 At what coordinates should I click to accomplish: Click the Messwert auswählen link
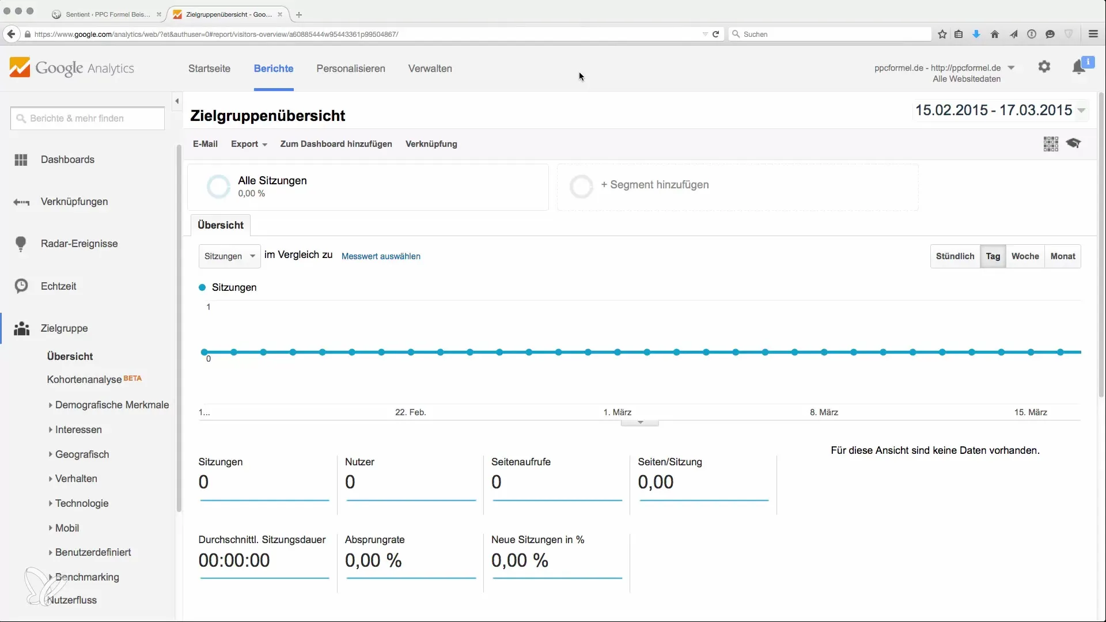381,256
